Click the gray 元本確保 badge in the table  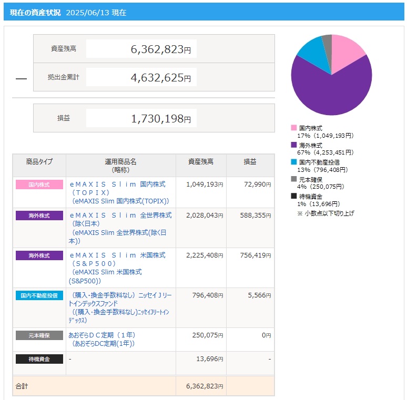pos(39,335)
